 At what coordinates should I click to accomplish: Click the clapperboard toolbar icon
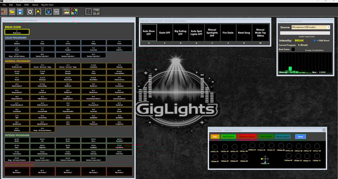click(x=66, y=11)
